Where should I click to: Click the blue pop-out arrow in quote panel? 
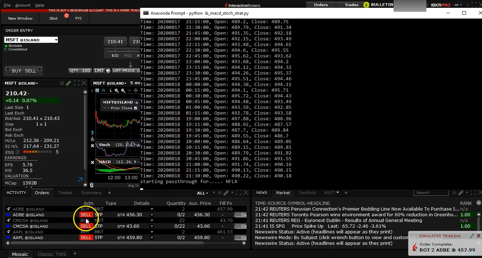tap(80, 180)
